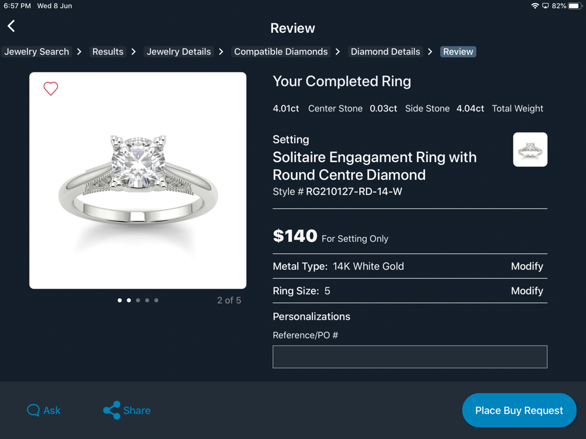Jump to the fifth image dot
586x439 pixels.
(156, 300)
